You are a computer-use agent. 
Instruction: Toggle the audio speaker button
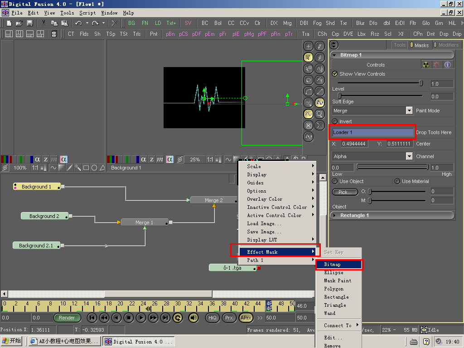click(193, 318)
